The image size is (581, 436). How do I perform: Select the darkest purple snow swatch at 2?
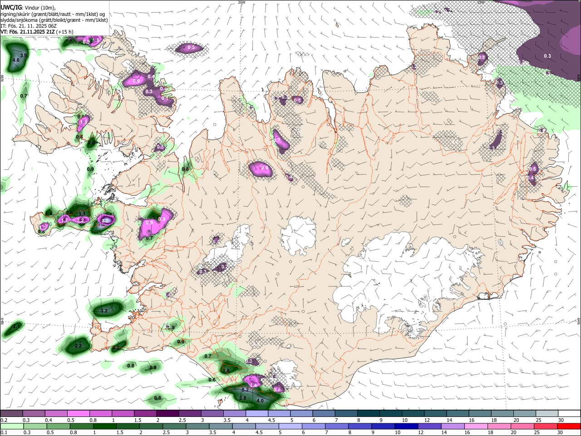point(167,413)
